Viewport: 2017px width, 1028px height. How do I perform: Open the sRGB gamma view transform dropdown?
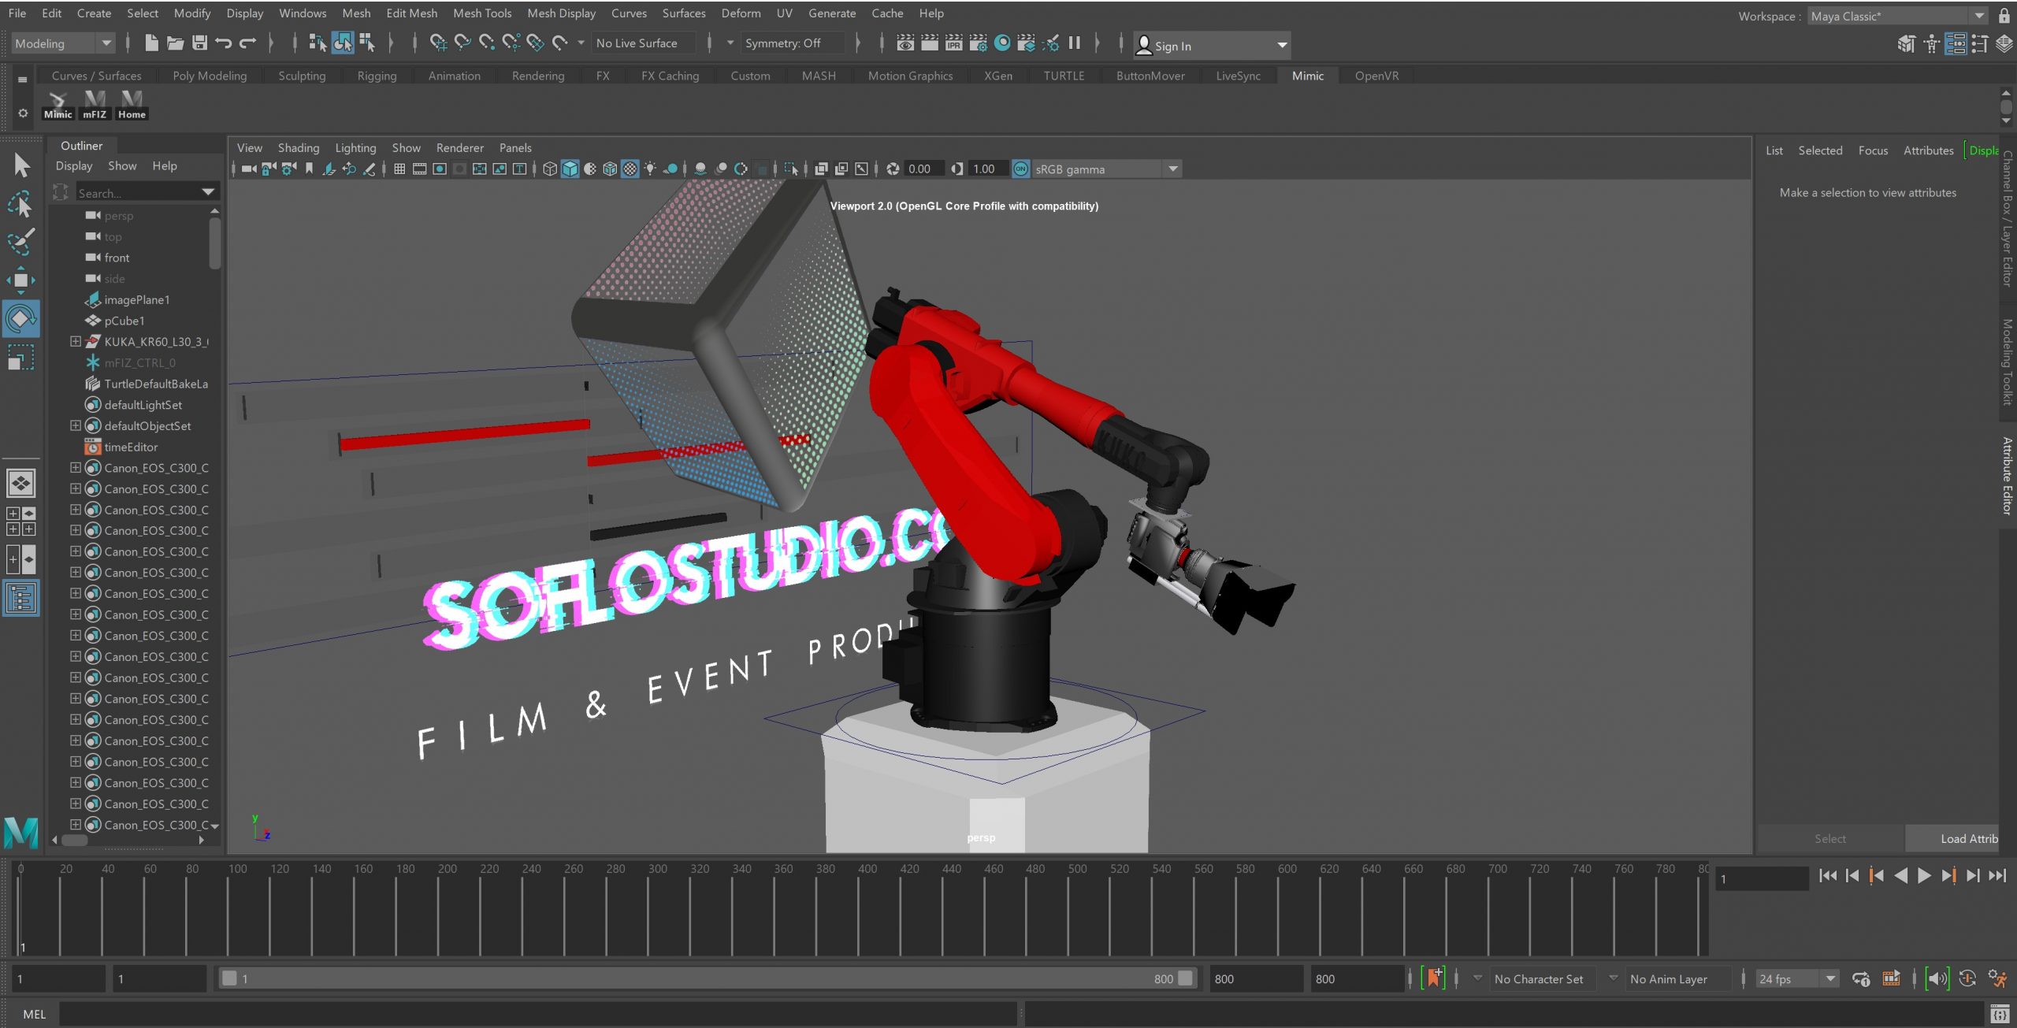[1172, 169]
